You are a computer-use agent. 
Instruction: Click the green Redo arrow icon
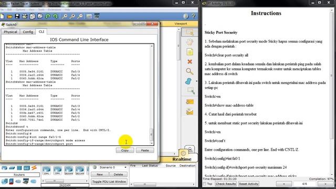click(55, 16)
